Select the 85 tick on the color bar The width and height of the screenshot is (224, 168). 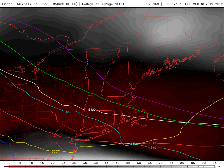pyautogui.click(x=193, y=163)
